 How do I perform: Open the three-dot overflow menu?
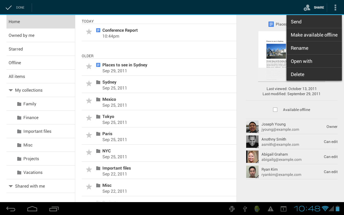pos(335,7)
